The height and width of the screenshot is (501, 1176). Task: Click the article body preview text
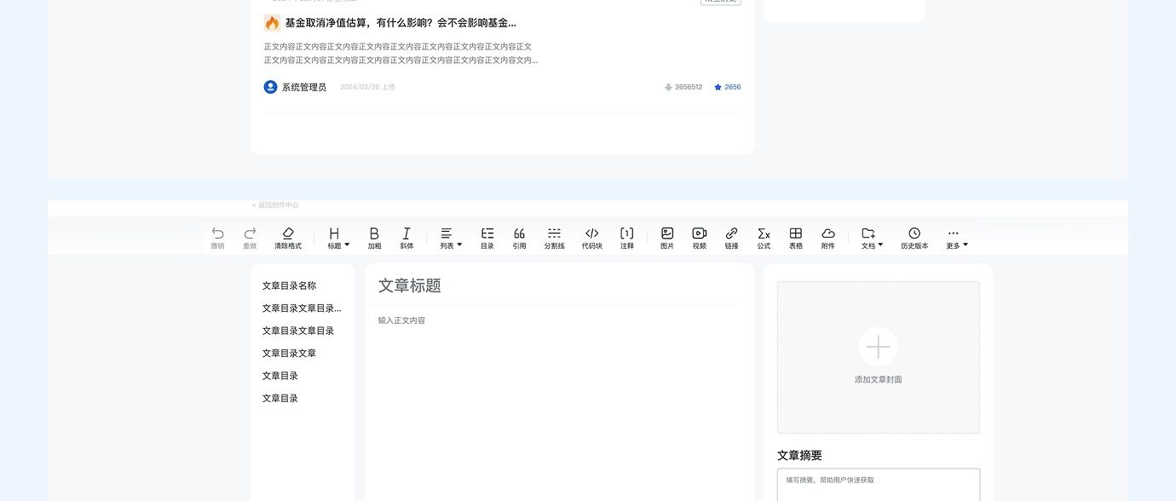[x=401, y=54]
